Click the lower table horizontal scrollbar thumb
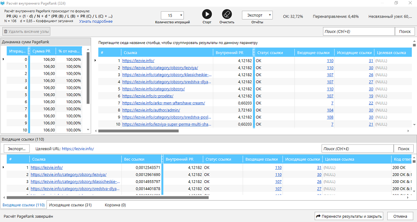Screen dimensions: 417x222 tap(107, 197)
